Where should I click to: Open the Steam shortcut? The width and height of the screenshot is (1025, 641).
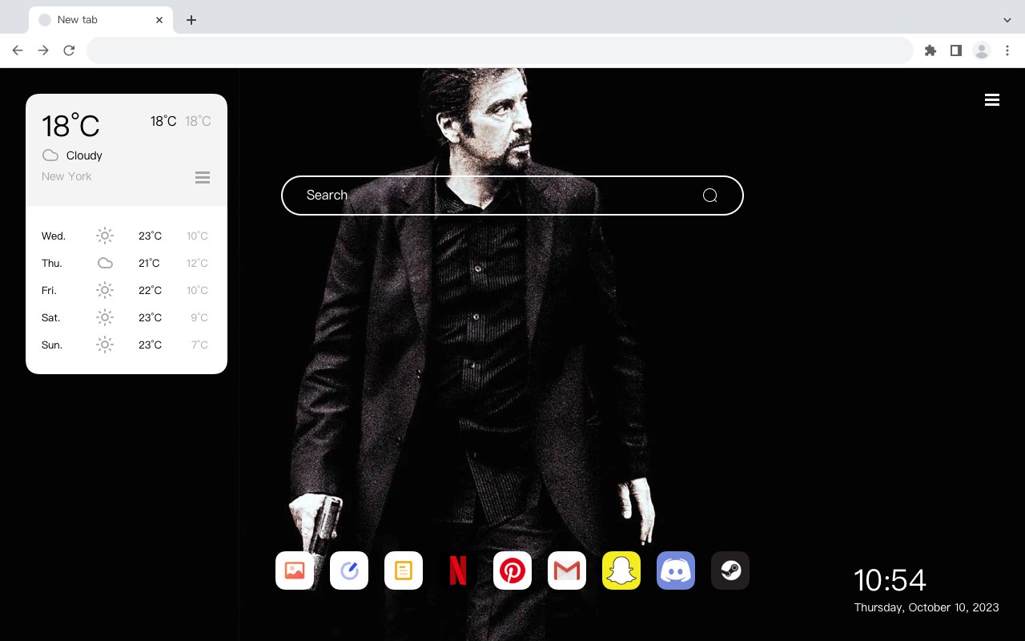click(x=730, y=570)
